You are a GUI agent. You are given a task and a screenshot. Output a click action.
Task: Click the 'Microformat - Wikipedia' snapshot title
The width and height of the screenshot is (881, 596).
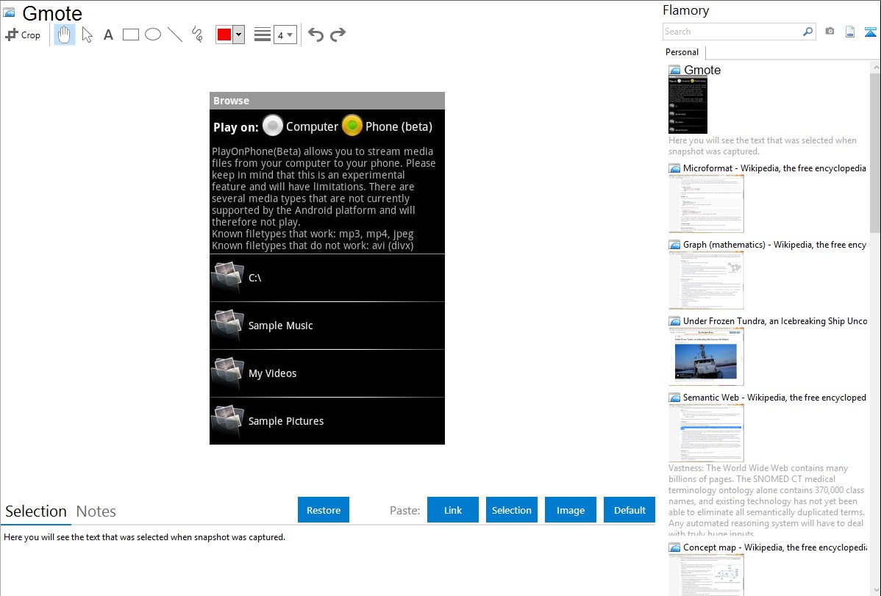774,168
